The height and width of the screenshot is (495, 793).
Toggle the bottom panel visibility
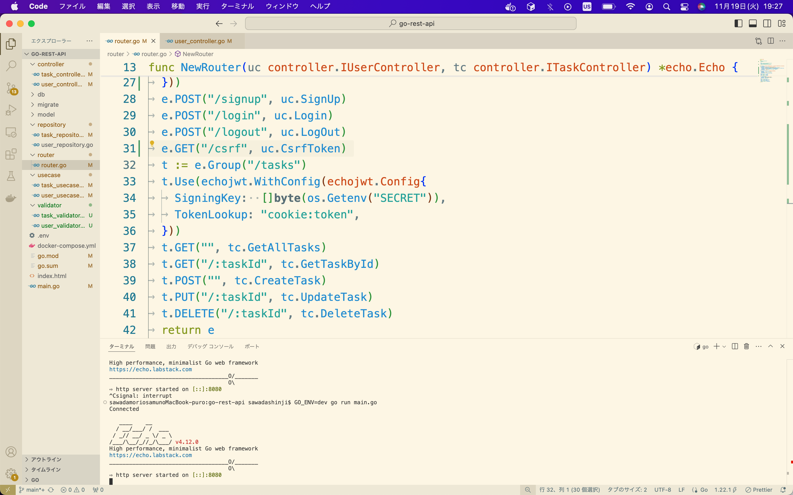coord(753,24)
